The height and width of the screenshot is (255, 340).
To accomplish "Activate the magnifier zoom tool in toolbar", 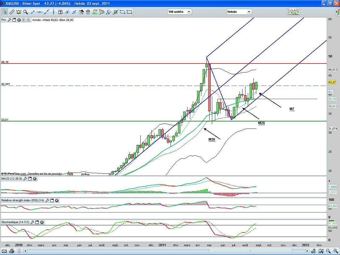I will coord(25,12).
